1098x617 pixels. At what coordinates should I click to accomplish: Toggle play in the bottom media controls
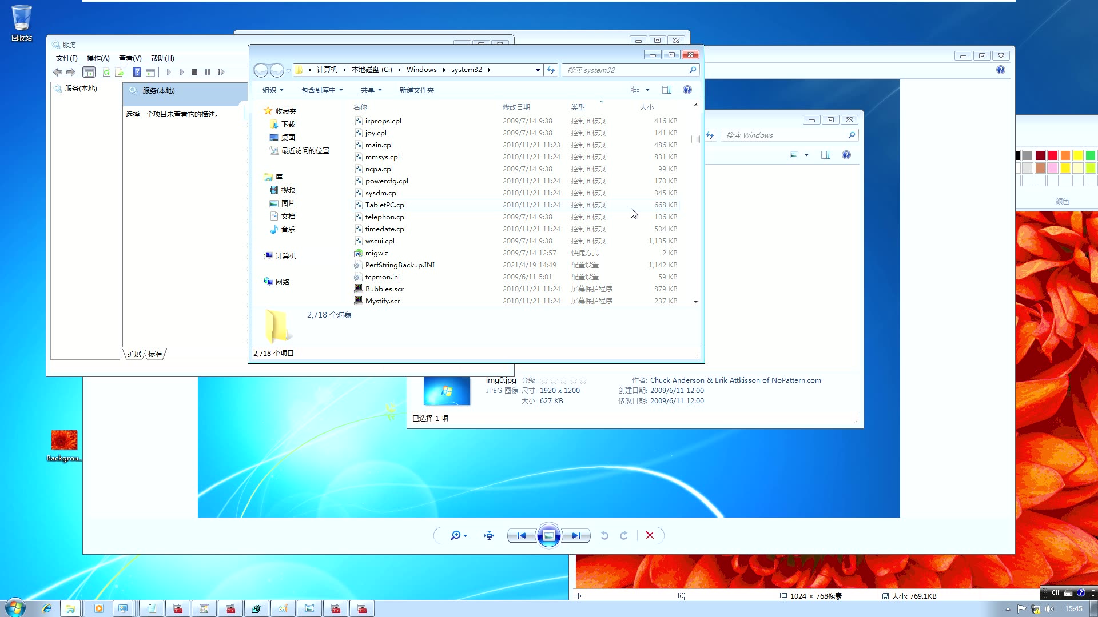click(x=548, y=536)
